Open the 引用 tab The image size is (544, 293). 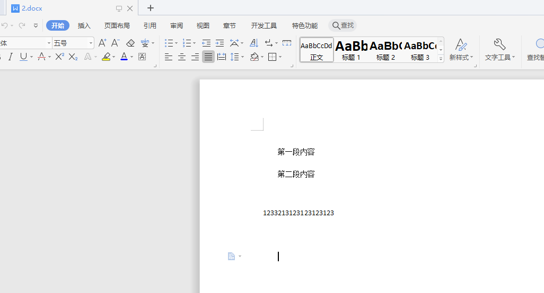[150, 25]
